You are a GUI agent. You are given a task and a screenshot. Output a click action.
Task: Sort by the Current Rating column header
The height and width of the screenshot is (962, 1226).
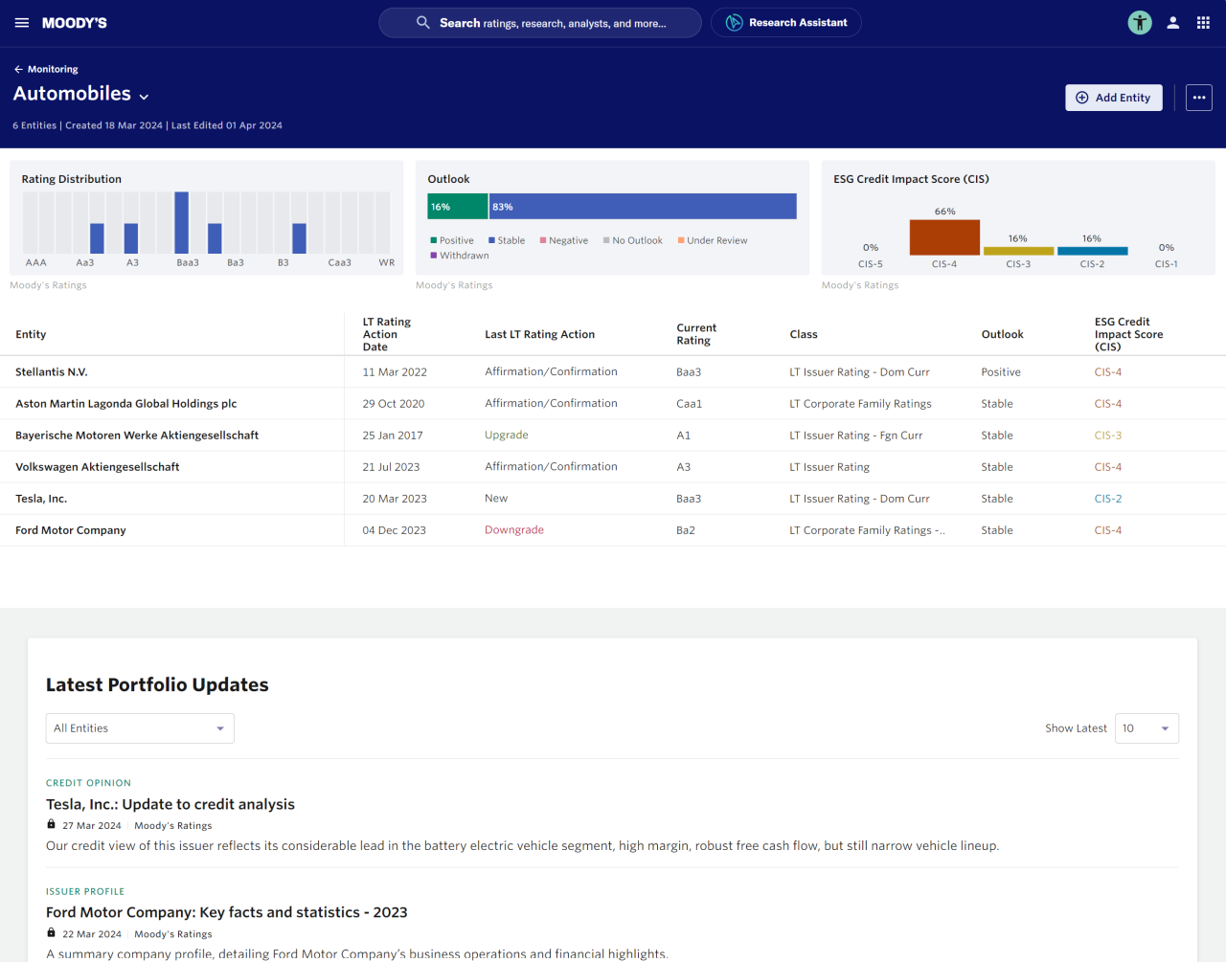[696, 334]
